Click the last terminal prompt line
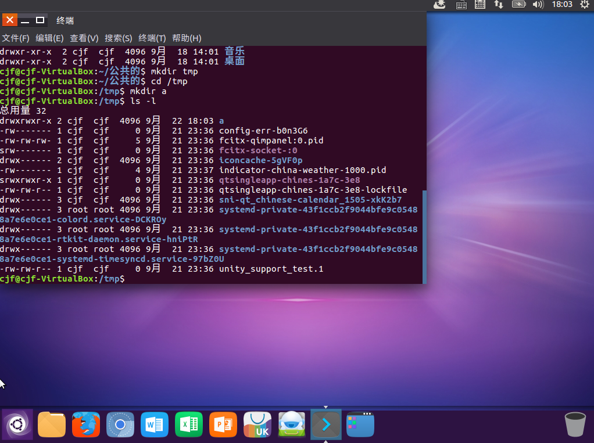 click(62, 279)
